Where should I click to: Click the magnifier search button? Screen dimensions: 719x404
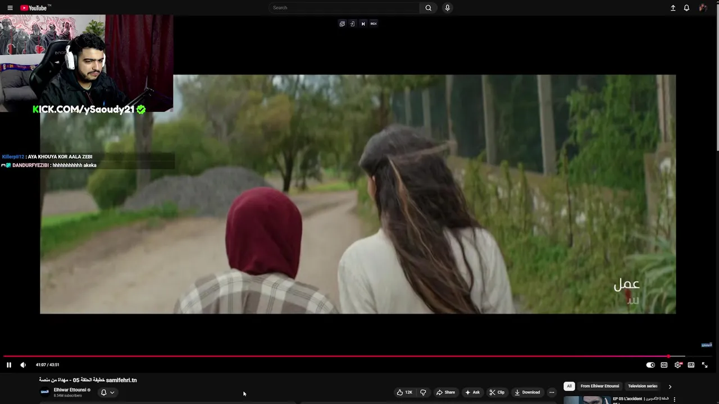click(428, 8)
